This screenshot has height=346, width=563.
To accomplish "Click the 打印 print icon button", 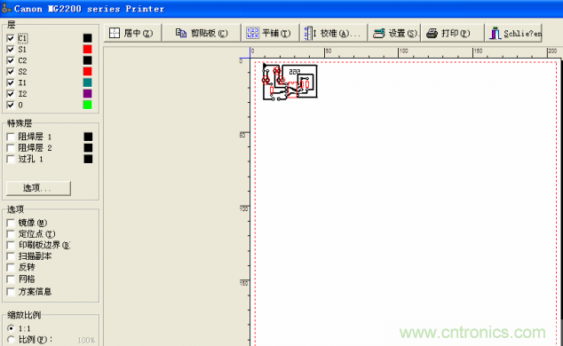I will (x=452, y=34).
